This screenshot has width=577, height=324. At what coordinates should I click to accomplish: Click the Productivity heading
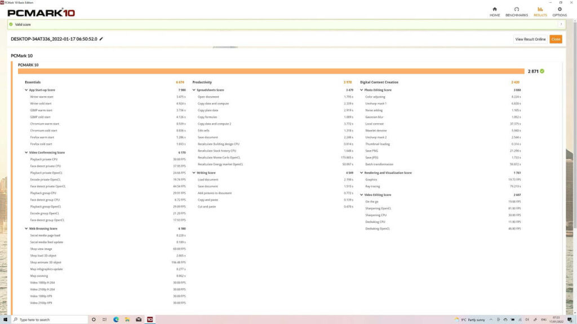202,82
